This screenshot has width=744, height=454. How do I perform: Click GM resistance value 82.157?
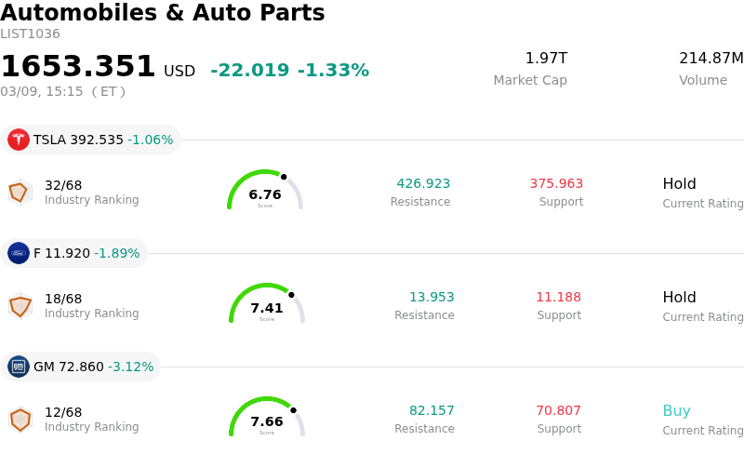click(x=432, y=411)
